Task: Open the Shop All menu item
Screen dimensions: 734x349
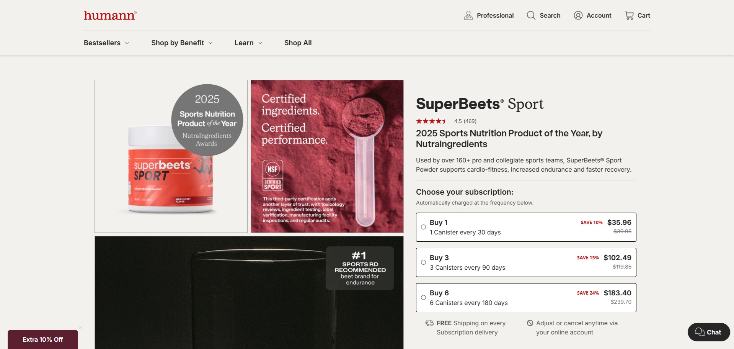Action: point(298,43)
